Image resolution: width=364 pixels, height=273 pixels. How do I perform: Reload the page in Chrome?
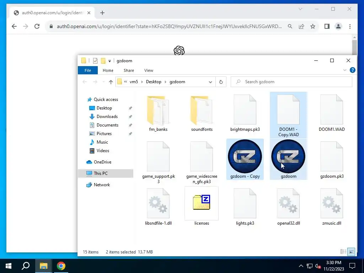(x=37, y=26)
